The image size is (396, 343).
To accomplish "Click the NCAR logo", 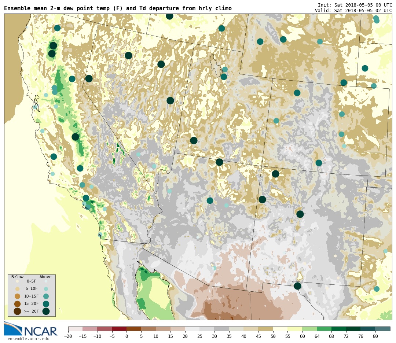I will 31,329.
